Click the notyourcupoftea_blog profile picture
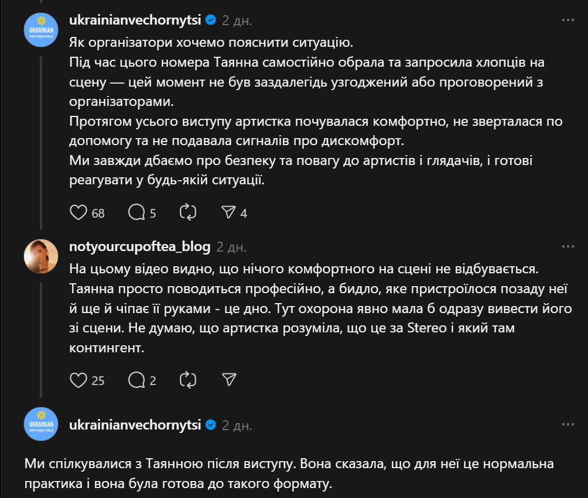Image resolution: width=588 pixels, height=498 pixels. pyautogui.click(x=40, y=256)
